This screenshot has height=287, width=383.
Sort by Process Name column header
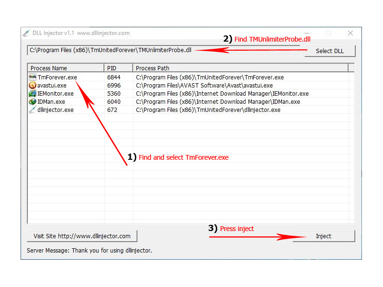pyautogui.click(x=66, y=68)
